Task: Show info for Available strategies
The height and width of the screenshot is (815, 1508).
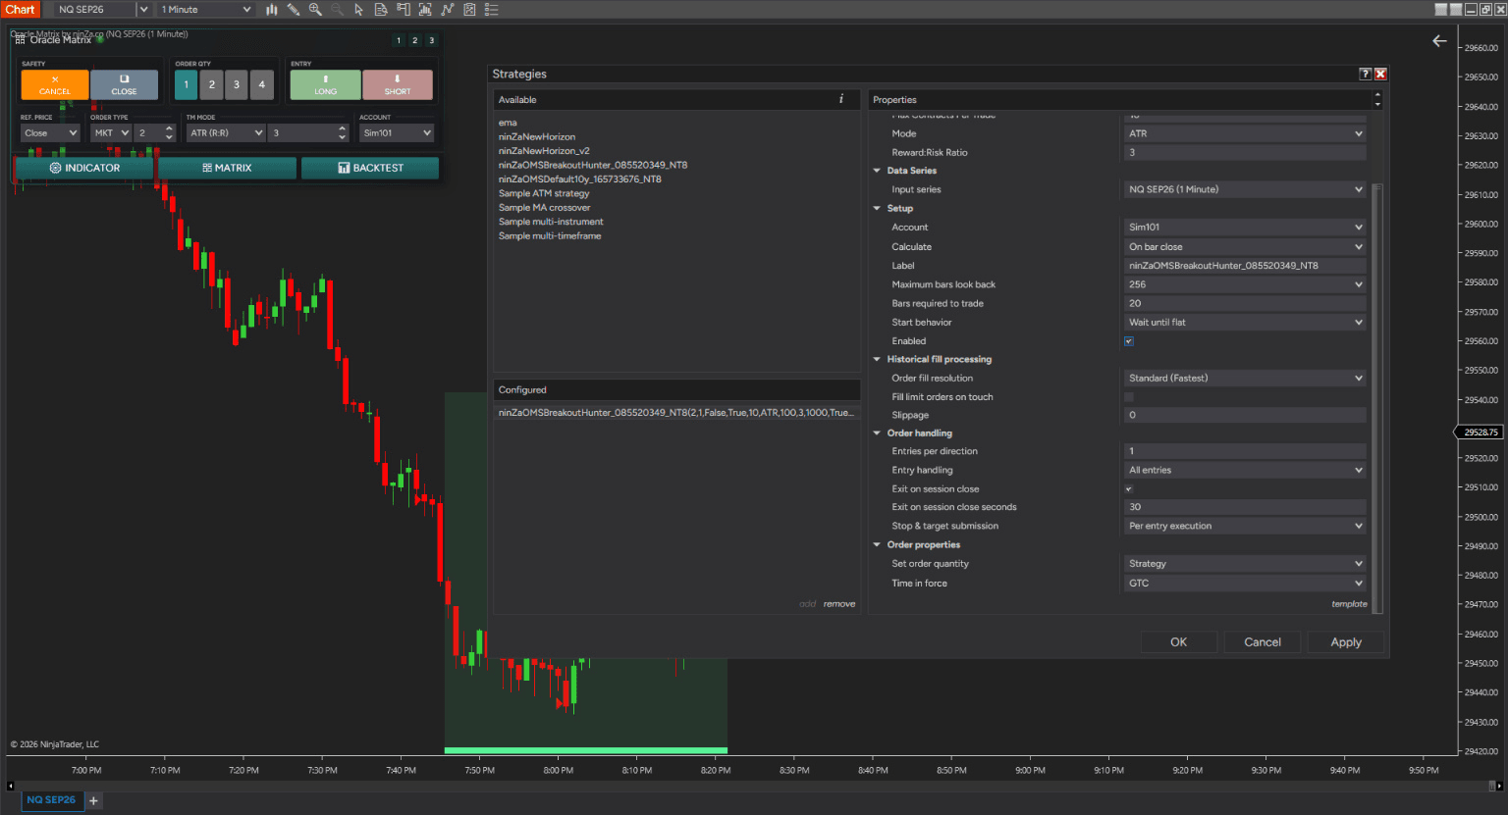Action: 840,99
